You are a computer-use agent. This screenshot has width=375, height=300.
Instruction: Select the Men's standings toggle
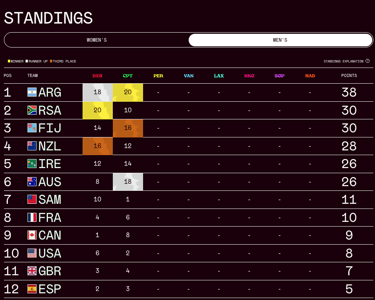280,40
